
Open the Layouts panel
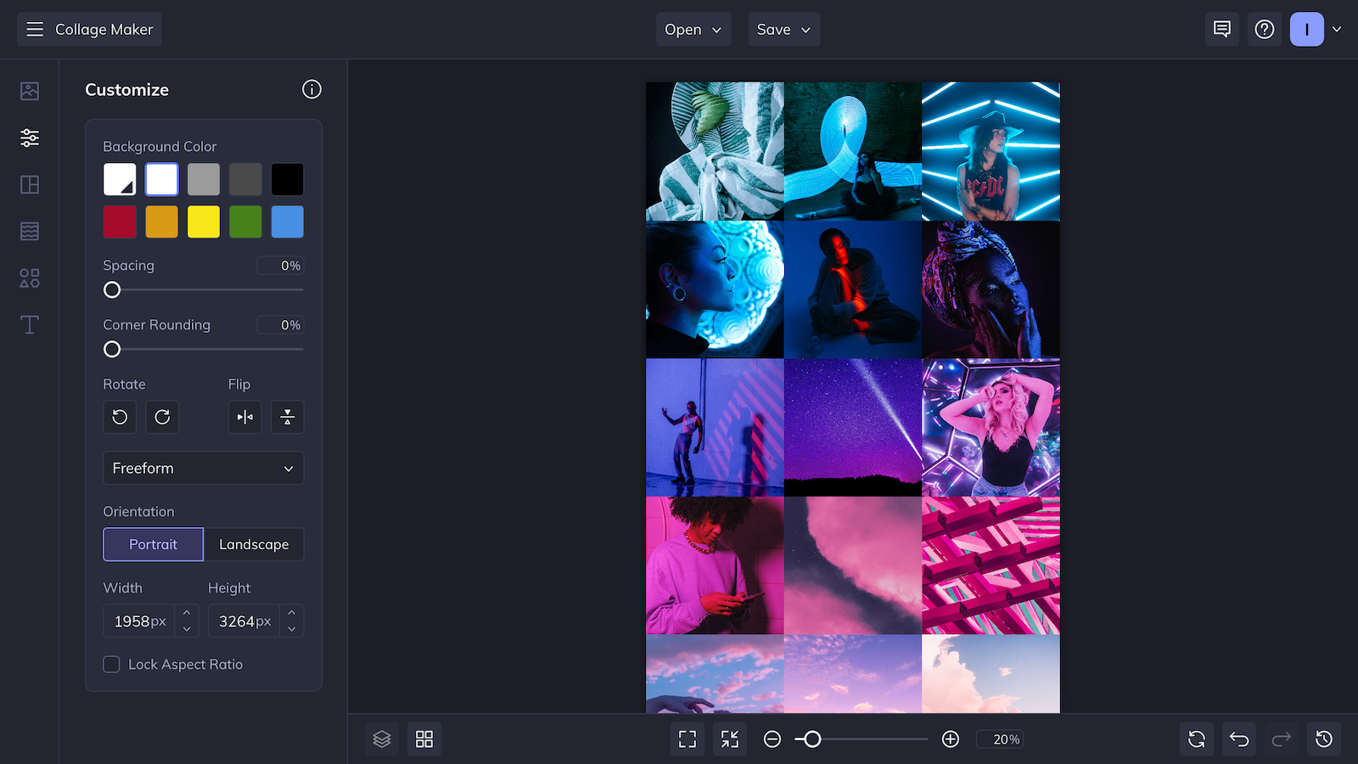(29, 183)
